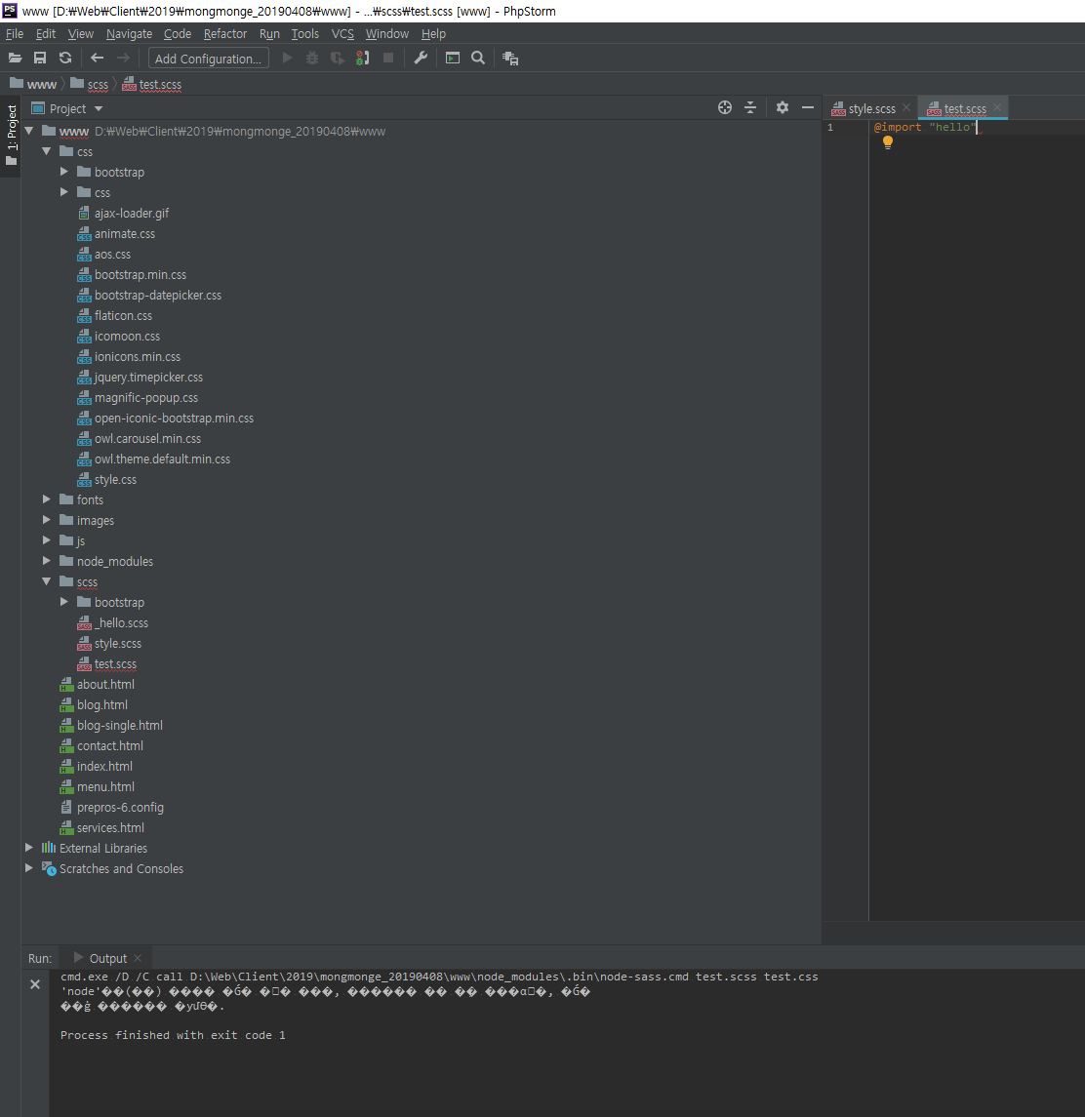Open the VCS menu
This screenshot has width=1085, height=1117.
[342, 33]
